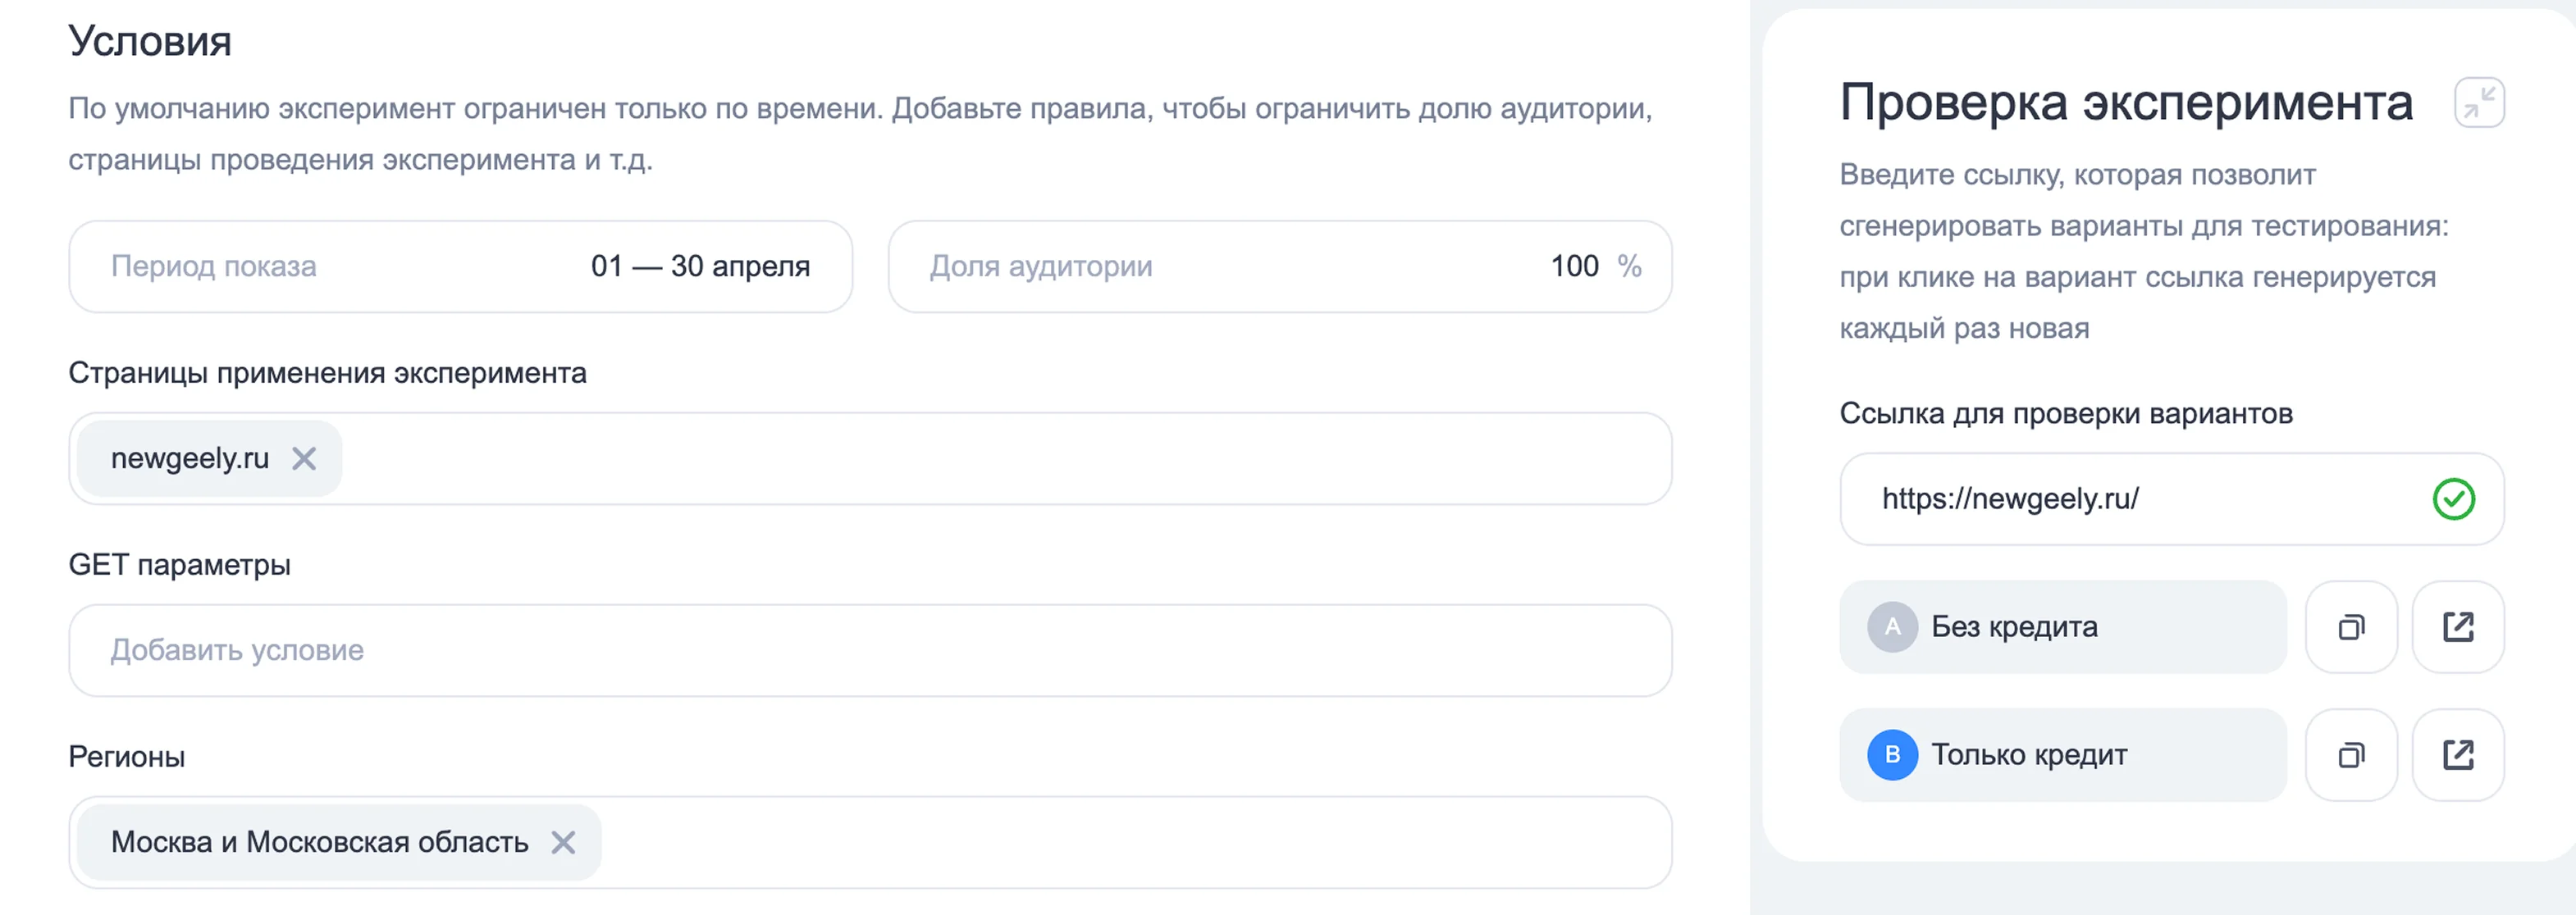Collapse the Проверка эксперимента panel
The image size is (2576, 915).
2478,102
